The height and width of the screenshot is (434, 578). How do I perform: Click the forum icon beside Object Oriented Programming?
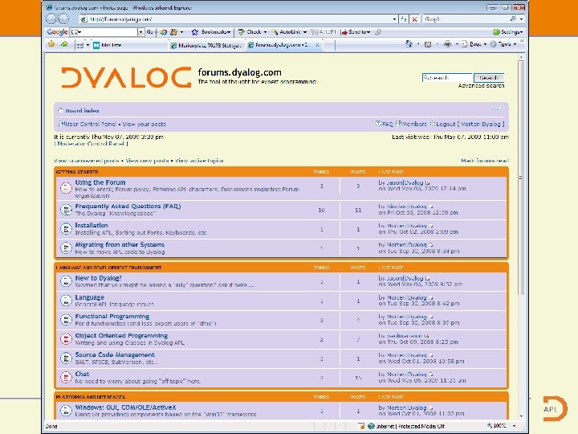point(66,339)
